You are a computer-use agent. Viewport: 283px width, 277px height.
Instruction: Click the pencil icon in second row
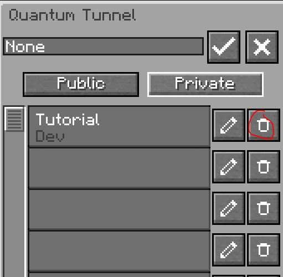[229, 167]
